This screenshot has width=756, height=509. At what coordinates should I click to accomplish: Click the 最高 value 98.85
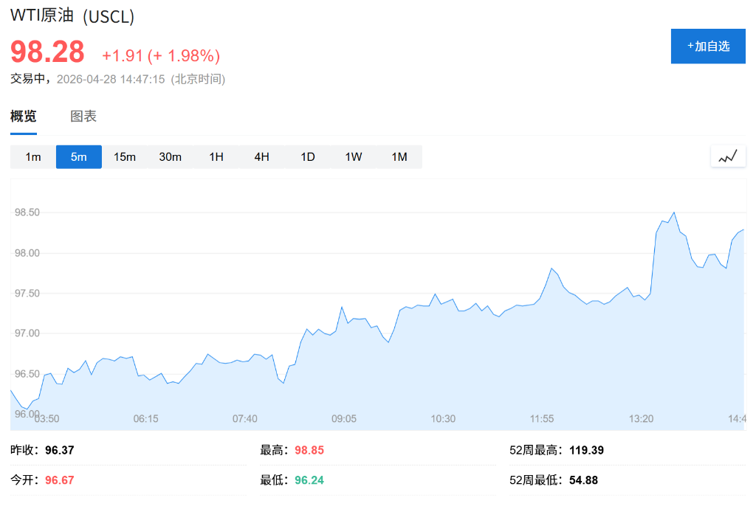coord(310,449)
